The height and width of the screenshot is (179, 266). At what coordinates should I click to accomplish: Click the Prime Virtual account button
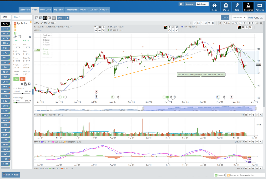11,175
